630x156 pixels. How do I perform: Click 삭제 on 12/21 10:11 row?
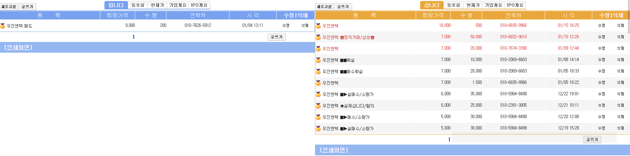pos(620,105)
